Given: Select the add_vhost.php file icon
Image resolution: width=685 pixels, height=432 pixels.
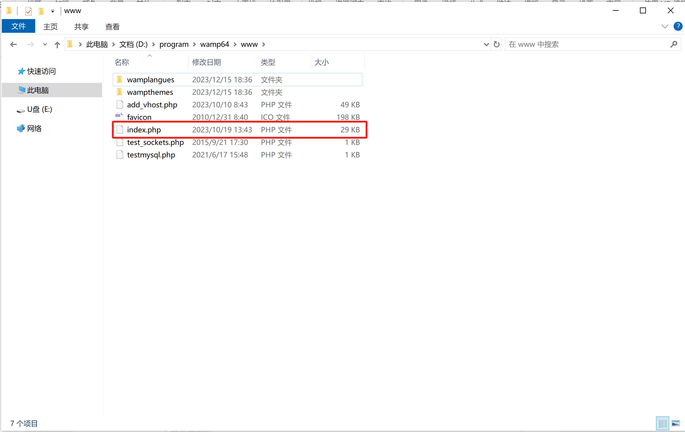Looking at the screenshot, I should (x=120, y=105).
